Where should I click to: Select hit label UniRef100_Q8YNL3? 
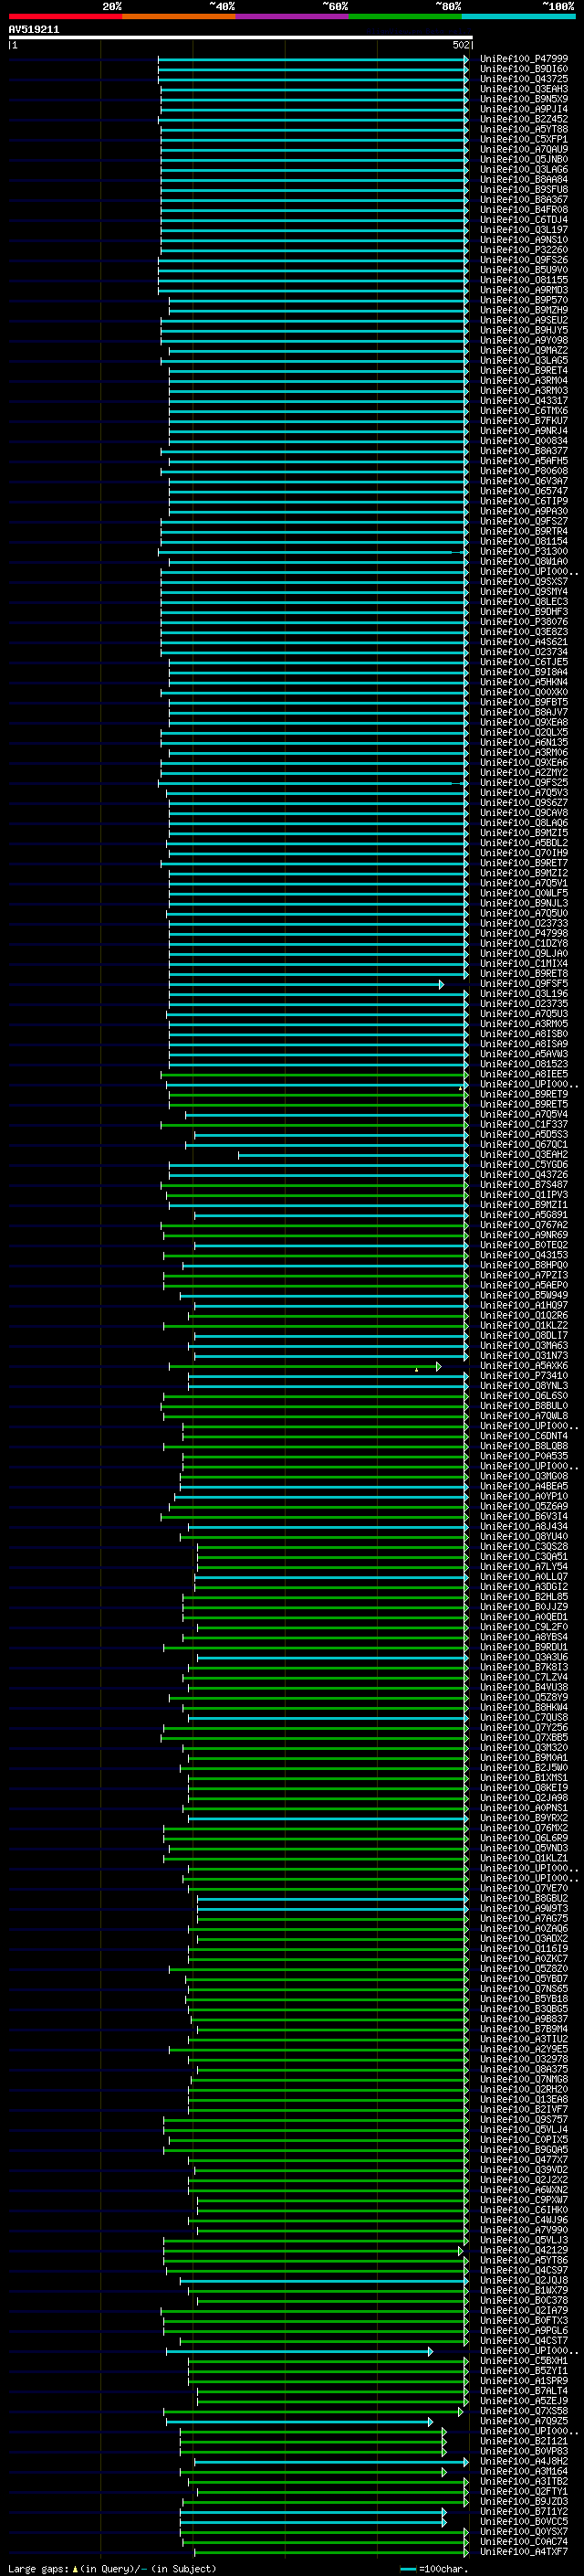524,1386
